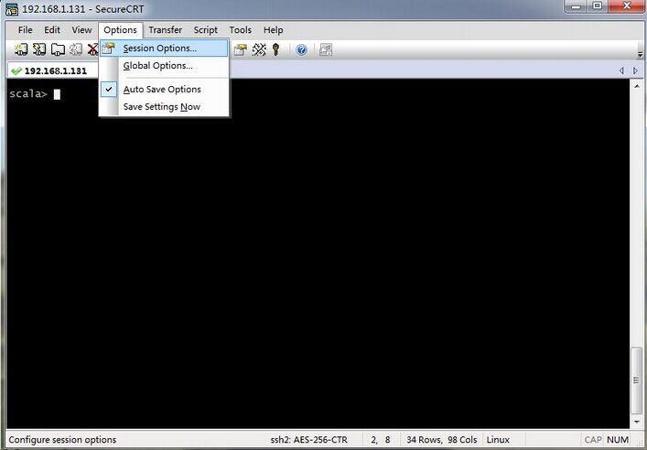Click the Configure session options status text

63,440
